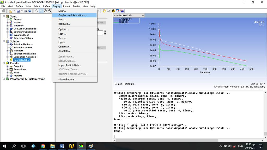Click the Dynamic Mesh icon
267x150 pixels.
coord(11,35)
